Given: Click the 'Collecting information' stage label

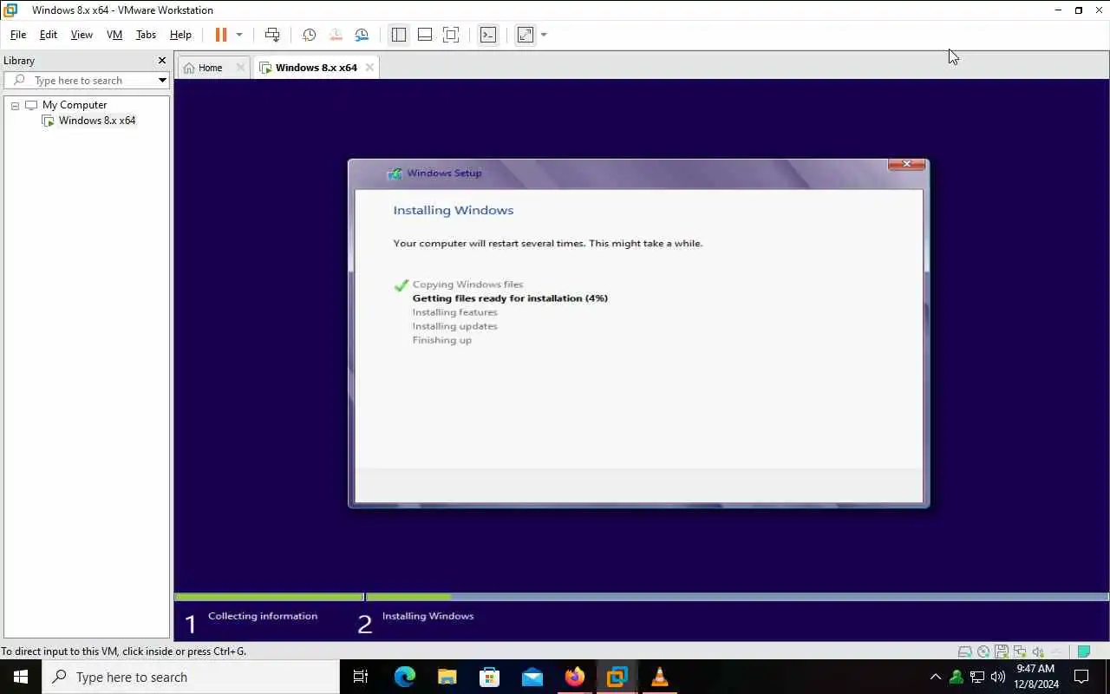Looking at the screenshot, I should [263, 616].
